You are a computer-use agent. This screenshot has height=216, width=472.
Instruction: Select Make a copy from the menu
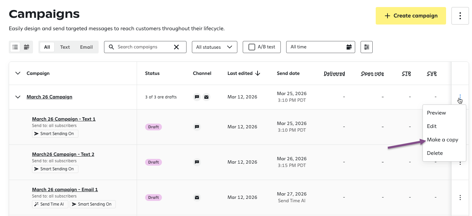[x=442, y=140]
